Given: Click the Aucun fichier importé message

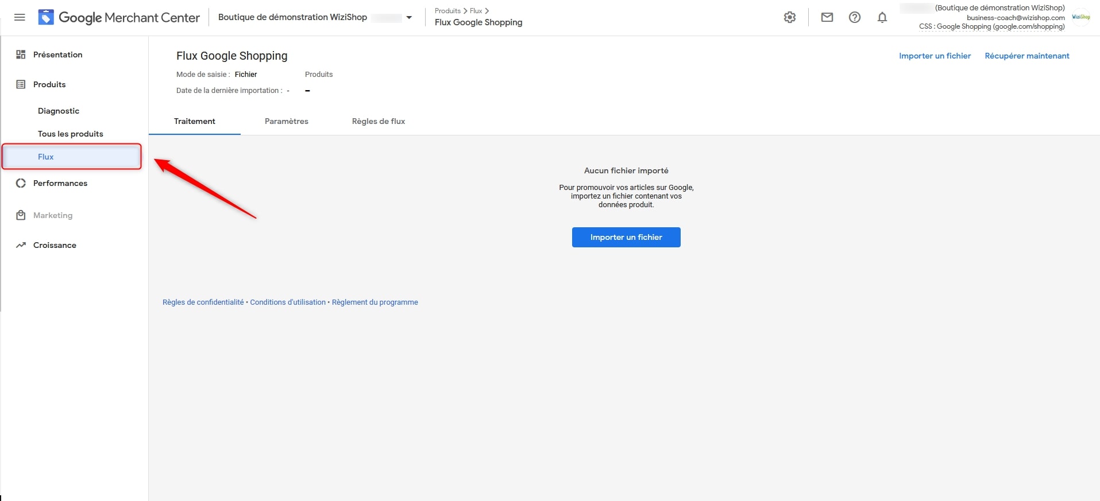Looking at the screenshot, I should coord(626,170).
